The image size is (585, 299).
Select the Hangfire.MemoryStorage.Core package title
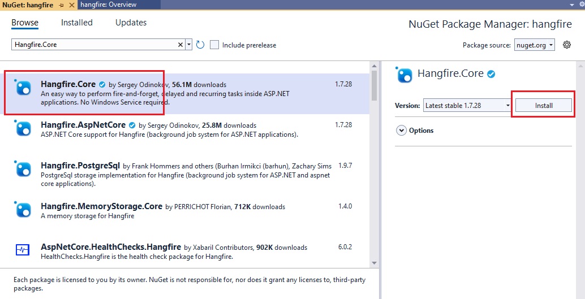[101, 206]
